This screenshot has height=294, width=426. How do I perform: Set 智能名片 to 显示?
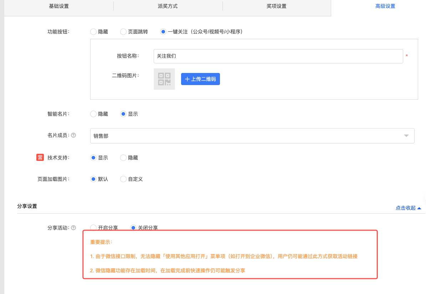pos(123,114)
